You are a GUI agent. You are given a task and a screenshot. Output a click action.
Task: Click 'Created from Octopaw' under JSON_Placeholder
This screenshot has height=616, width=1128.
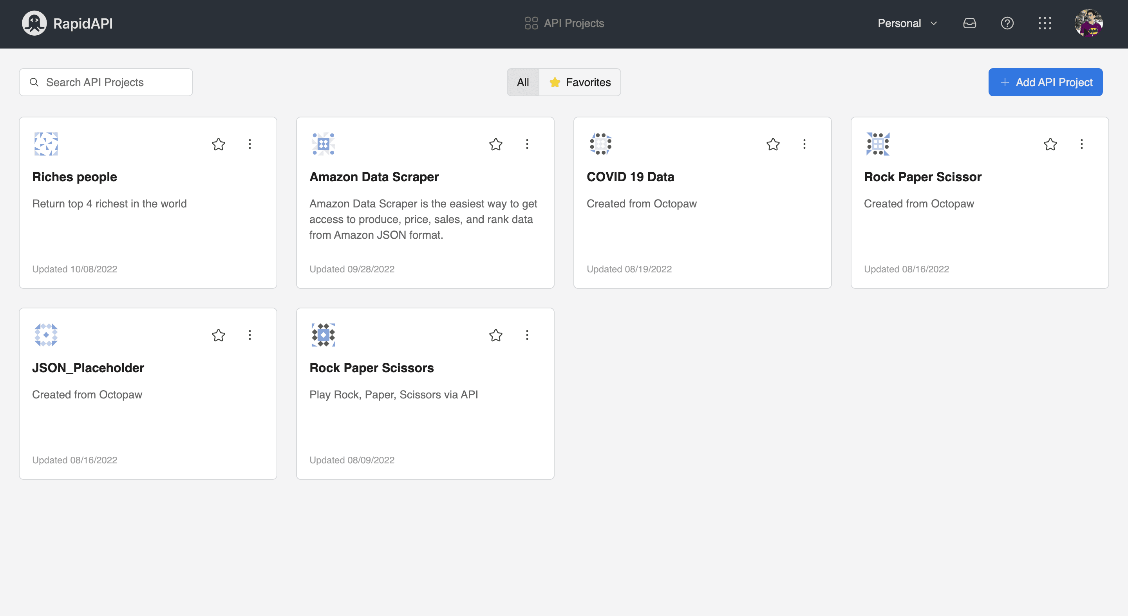pyautogui.click(x=87, y=395)
